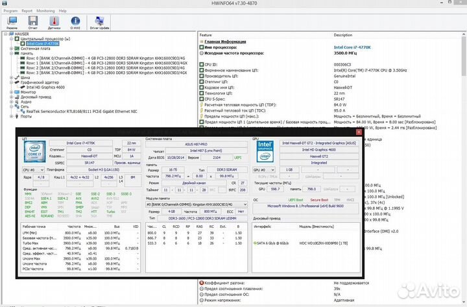This screenshot has height=307, width=467.
Task: Click the 10/28/2014 BIOS date field
Action: click(x=176, y=158)
